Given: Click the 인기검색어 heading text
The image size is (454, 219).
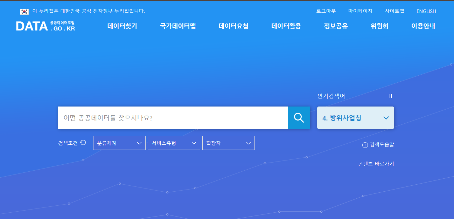Looking at the screenshot, I should point(331,96).
